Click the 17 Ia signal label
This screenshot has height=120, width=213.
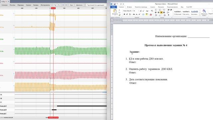point(2,27)
